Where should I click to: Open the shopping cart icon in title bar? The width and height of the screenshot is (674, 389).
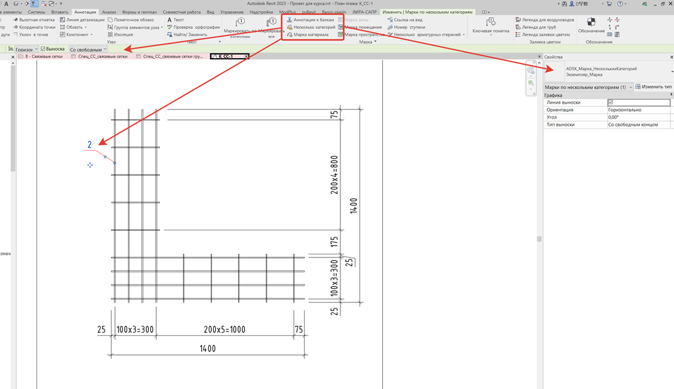(609, 4)
